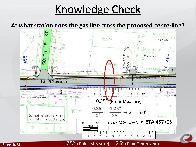Screen dimensions: 196x147
Task: Click '0.25" (Ruler Measure)' caption below map ruler
Action: (x=119, y=101)
